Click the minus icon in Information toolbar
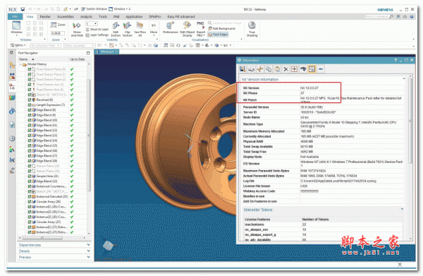Screen dimensions: 423x276 (x=321, y=69)
